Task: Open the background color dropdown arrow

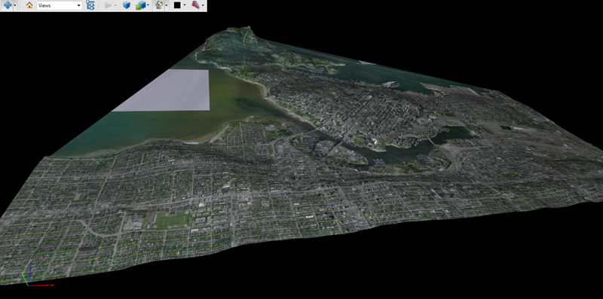Action: click(185, 5)
